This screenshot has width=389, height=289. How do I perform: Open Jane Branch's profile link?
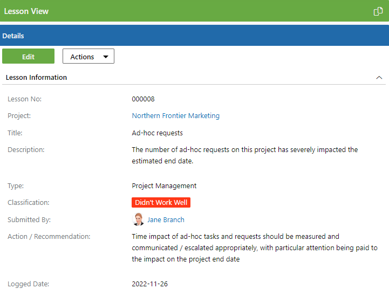(x=166, y=220)
